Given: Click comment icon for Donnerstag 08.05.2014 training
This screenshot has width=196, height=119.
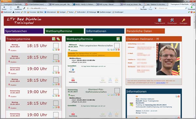Looking at the screenshot, I should [53, 73].
